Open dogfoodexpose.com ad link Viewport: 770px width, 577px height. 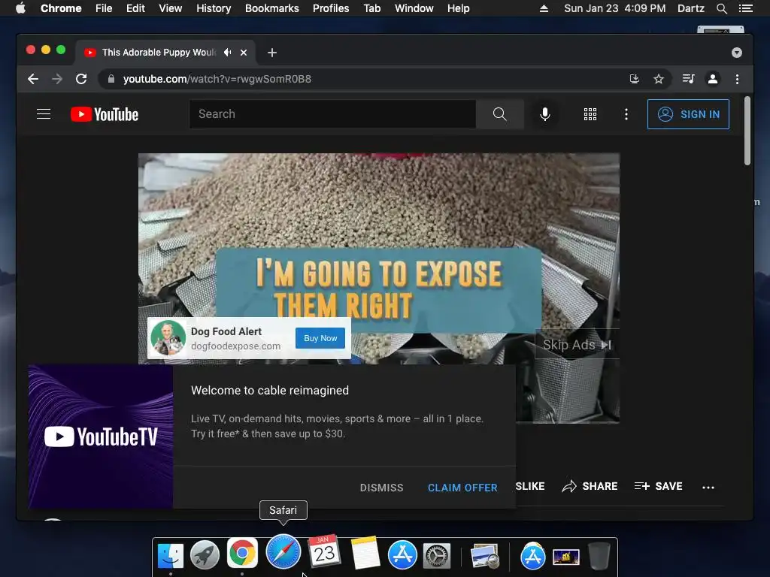(x=235, y=346)
